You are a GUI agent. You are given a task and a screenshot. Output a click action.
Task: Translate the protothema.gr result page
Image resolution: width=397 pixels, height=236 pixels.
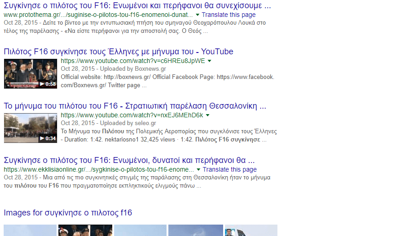(229, 15)
